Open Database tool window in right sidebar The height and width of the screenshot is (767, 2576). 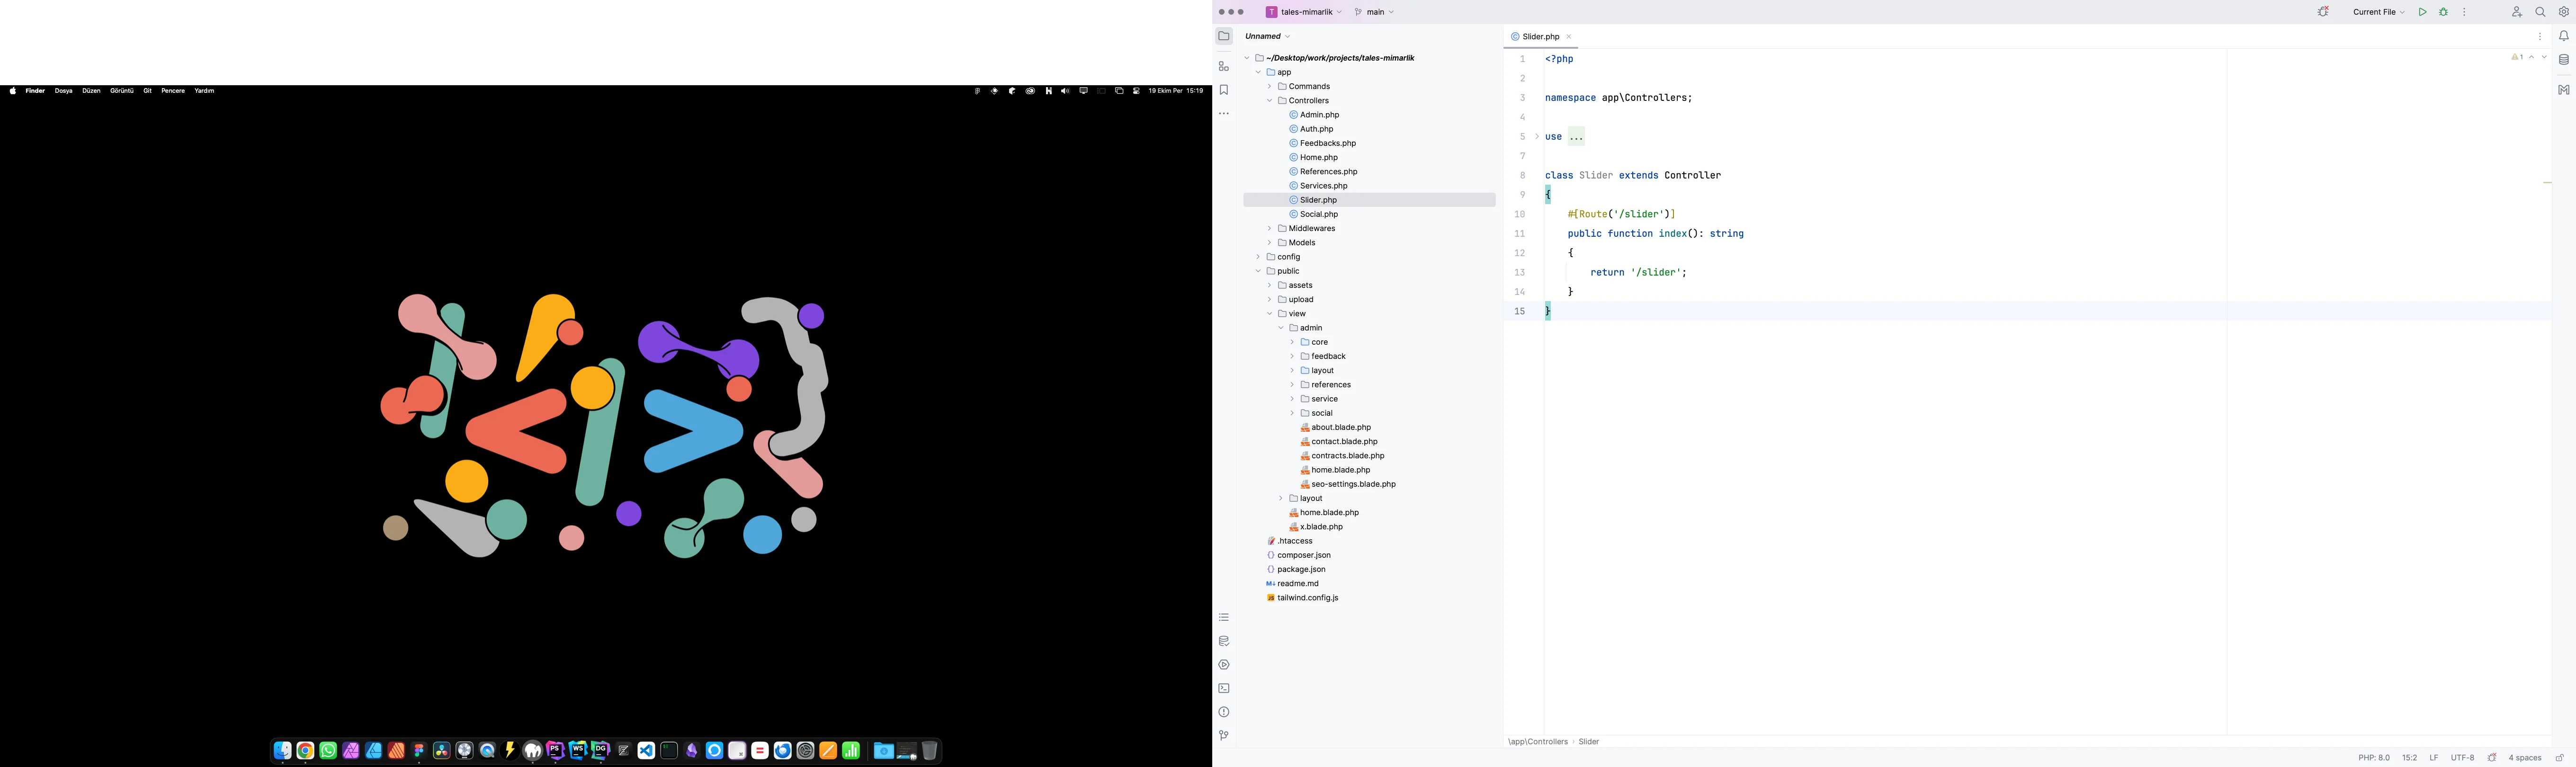2564,60
